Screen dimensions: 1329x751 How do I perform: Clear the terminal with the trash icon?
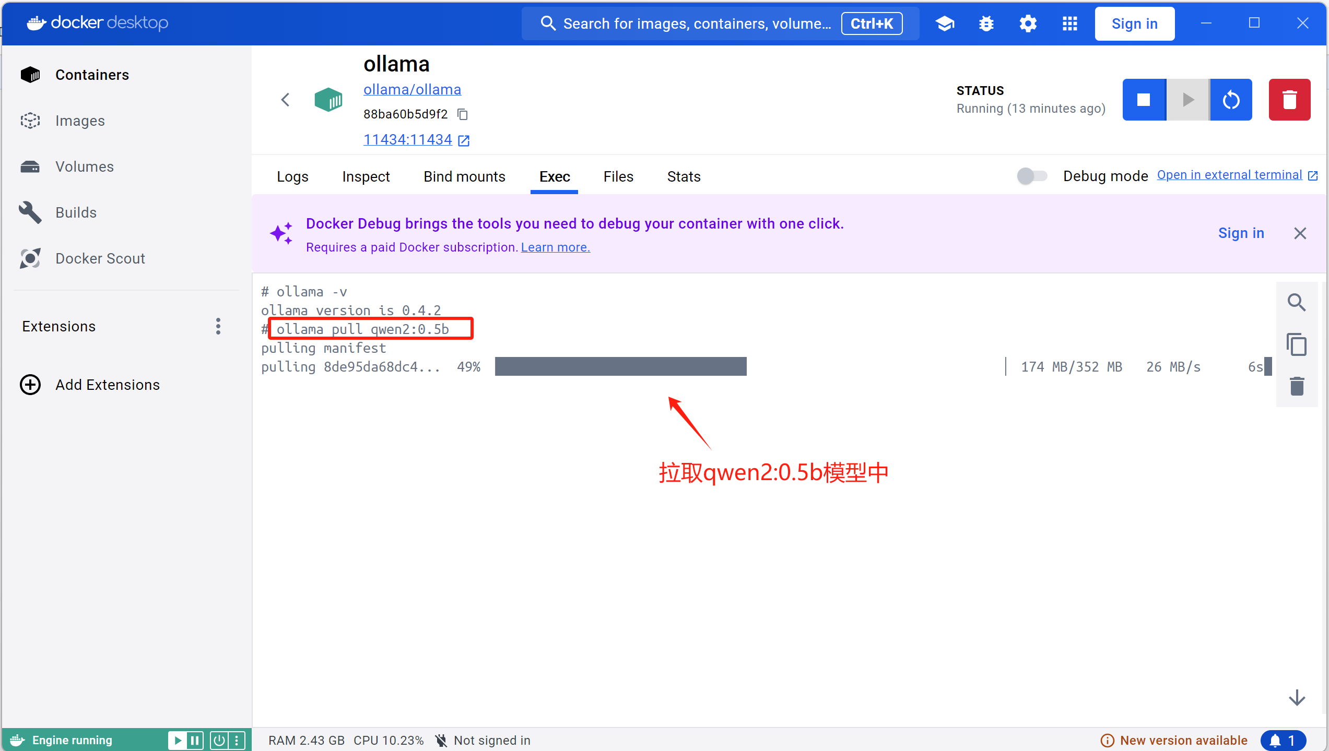click(x=1296, y=387)
